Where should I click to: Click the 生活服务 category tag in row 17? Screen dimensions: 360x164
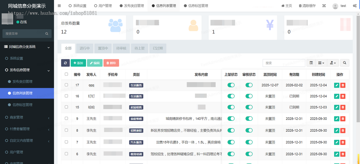136,85
